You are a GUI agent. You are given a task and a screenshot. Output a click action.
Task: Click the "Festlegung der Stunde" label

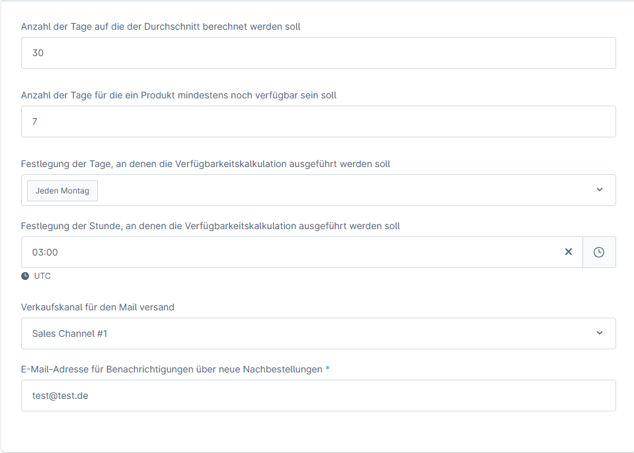[x=210, y=226]
